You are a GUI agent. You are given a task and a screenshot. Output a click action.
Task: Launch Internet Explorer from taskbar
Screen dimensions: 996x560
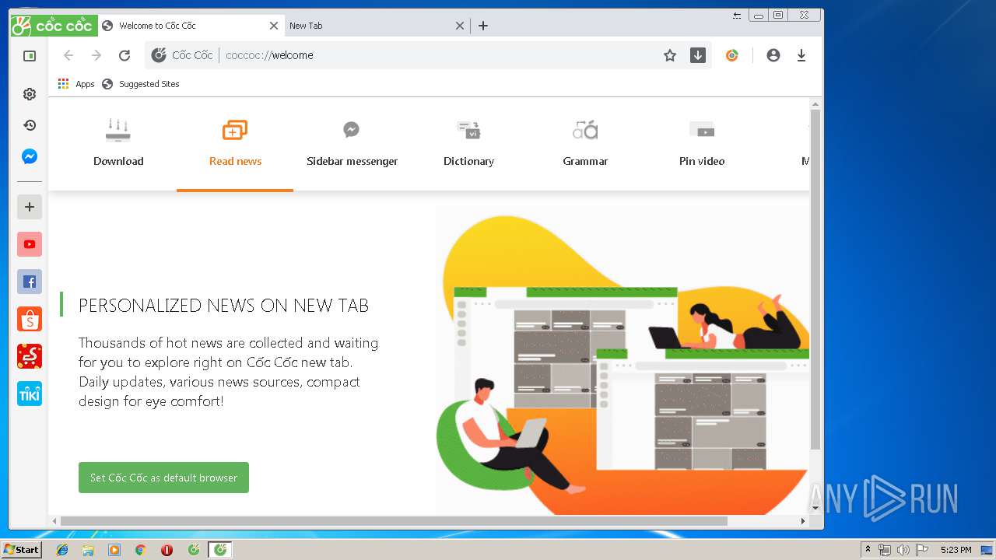[x=62, y=550]
